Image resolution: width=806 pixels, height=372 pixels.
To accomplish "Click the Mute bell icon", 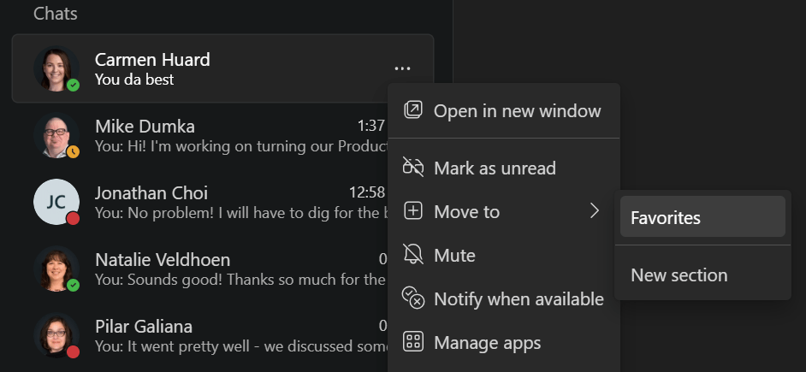I will (413, 255).
